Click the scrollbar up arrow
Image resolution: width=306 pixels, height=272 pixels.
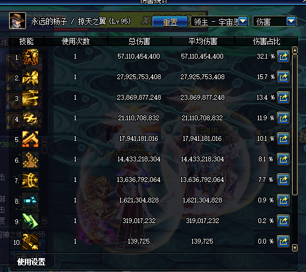tap(295, 50)
